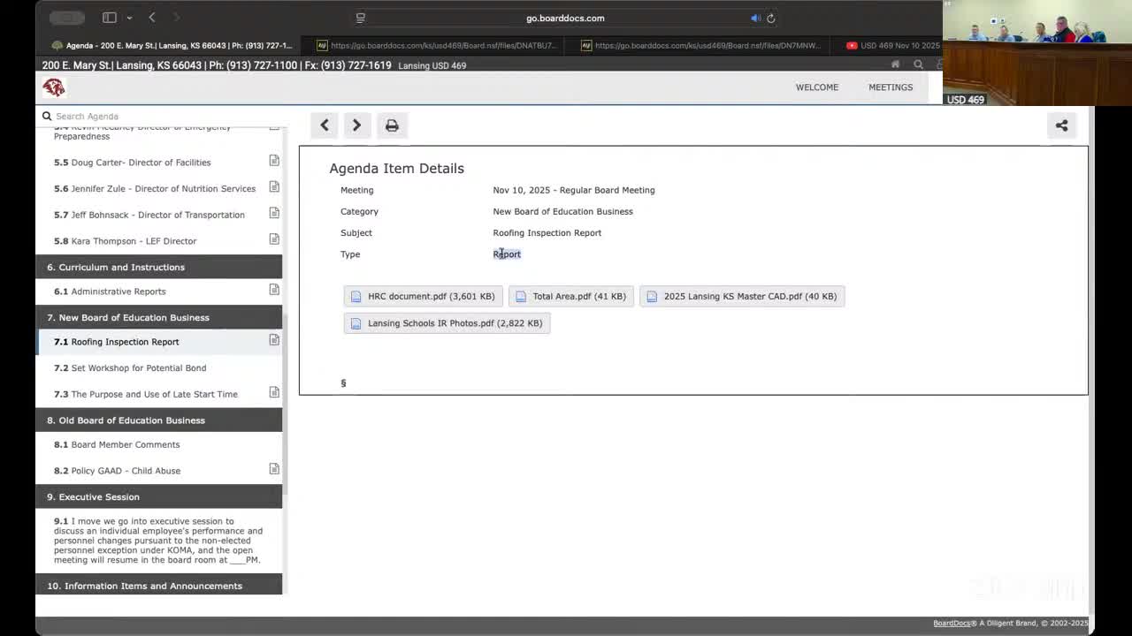Mute the tab audio speaker icon
This screenshot has height=636, width=1132.
[x=755, y=18]
